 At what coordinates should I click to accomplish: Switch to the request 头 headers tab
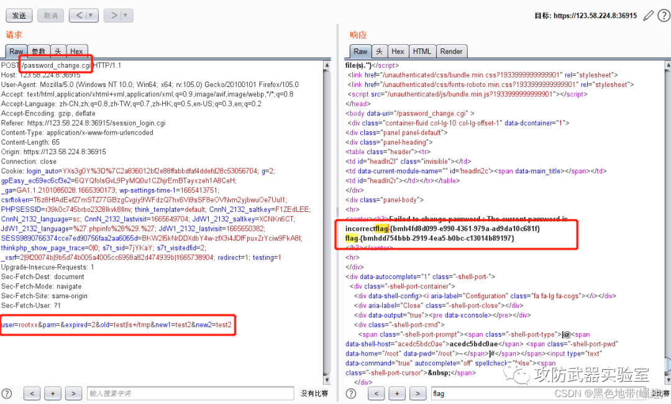58,52
